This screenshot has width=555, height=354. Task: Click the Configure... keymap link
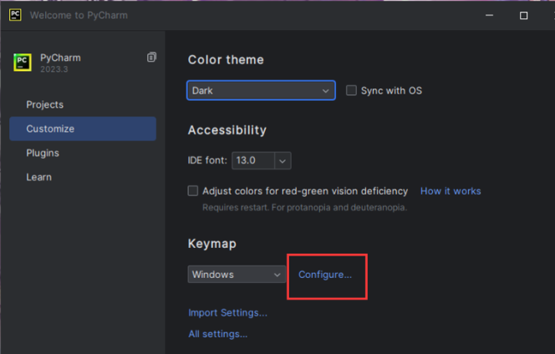click(x=325, y=274)
